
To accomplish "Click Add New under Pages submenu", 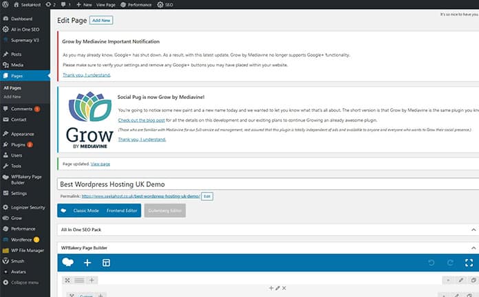I will point(12,97).
